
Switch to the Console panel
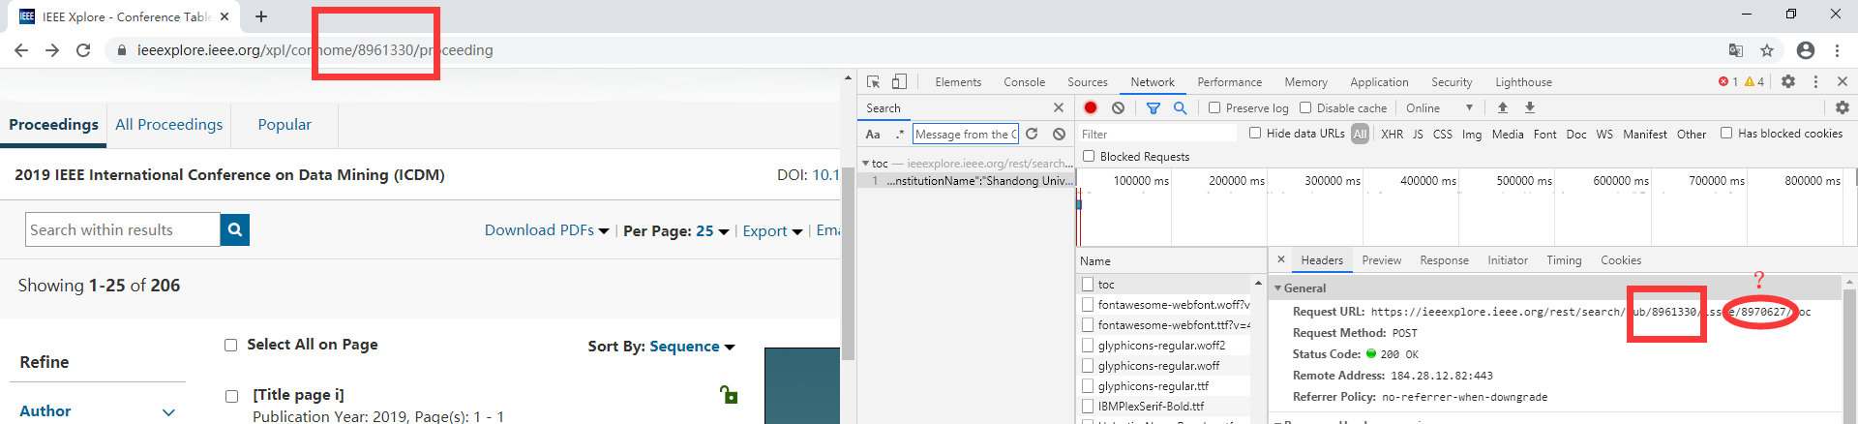(1024, 82)
